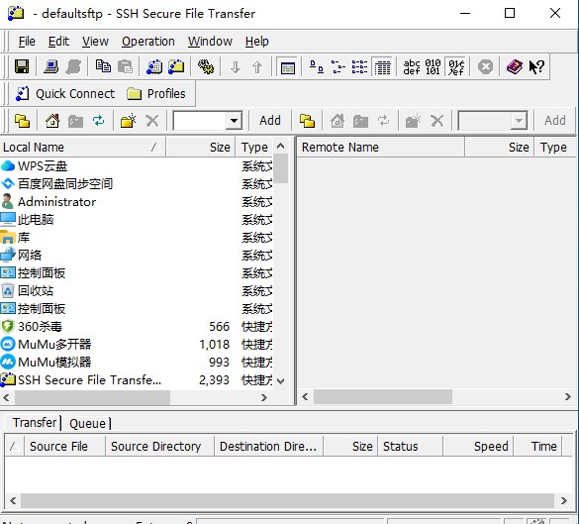Open the Help book icon
The height and width of the screenshot is (524, 579).
pos(515,67)
